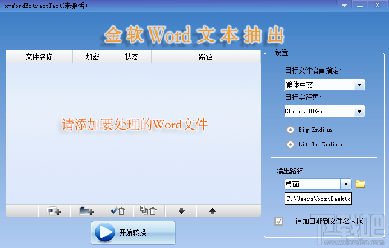Click the 输出路径 label
This screenshot has height=248, width=389.
290,171
